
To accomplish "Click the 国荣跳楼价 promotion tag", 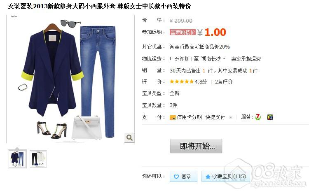I will [x=183, y=32].
